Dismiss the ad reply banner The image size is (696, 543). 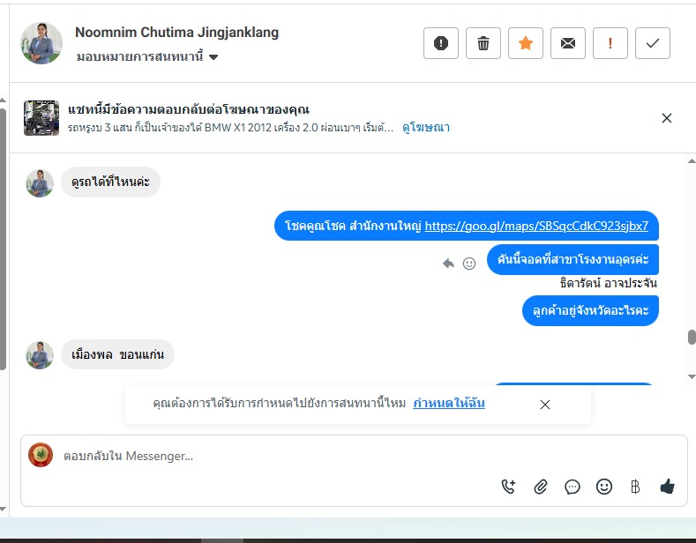(x=666, y=118)
